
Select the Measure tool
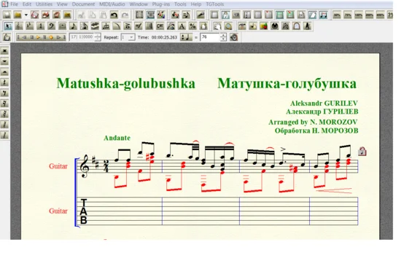pos(63,26)
